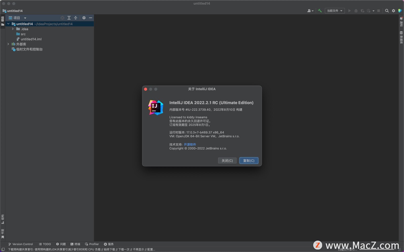The height and width of the screenshot is (252, 404).
Task: Open the Profiler tool tab
Action: pos(92,244)
